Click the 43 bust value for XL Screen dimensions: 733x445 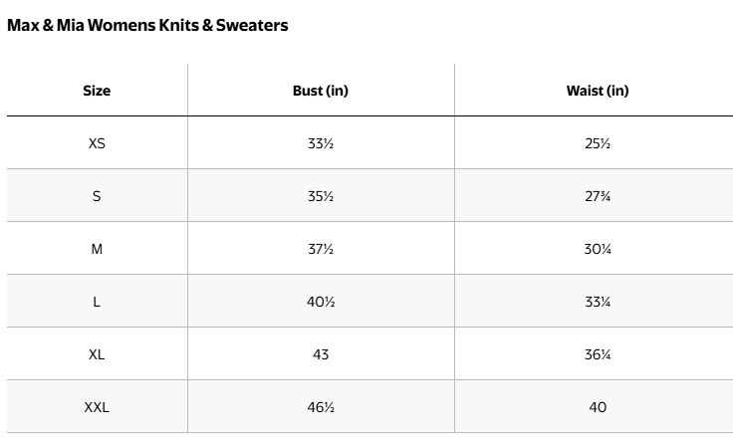(x=321, y=354)
